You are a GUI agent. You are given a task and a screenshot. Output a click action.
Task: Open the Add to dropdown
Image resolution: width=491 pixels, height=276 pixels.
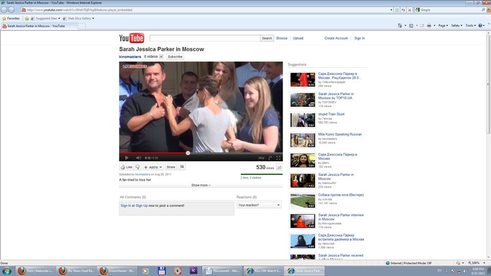(153, 167)
